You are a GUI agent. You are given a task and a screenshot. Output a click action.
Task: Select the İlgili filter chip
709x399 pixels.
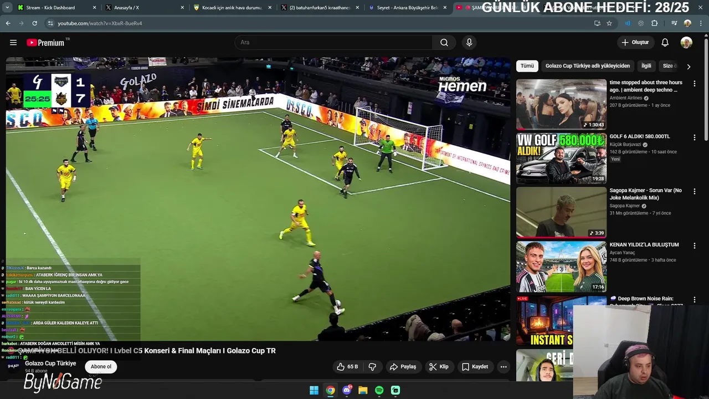(x=646, y=66)
